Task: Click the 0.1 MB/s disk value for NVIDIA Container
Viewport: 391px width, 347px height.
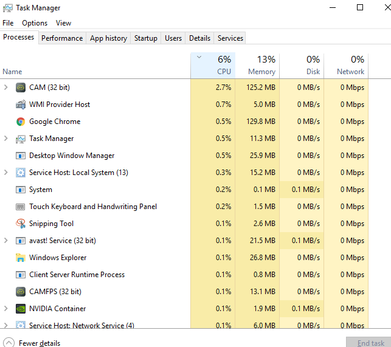Action: [306, 309]
